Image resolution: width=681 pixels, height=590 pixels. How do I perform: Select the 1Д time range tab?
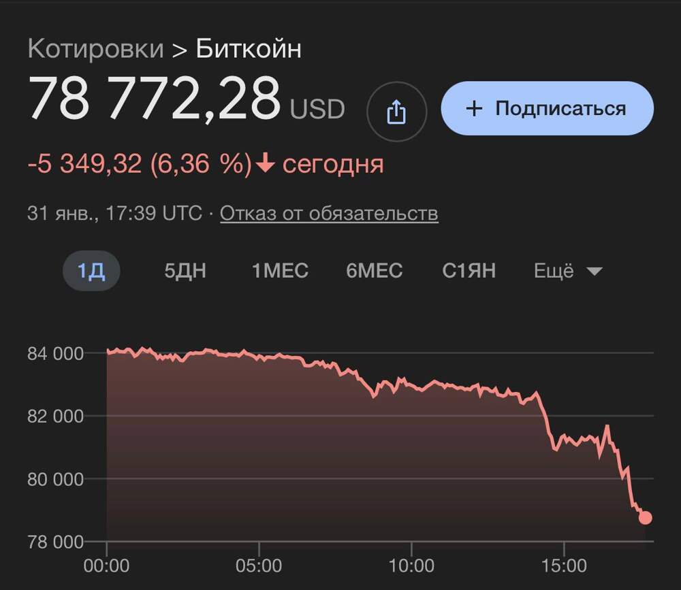click(91, 271)
